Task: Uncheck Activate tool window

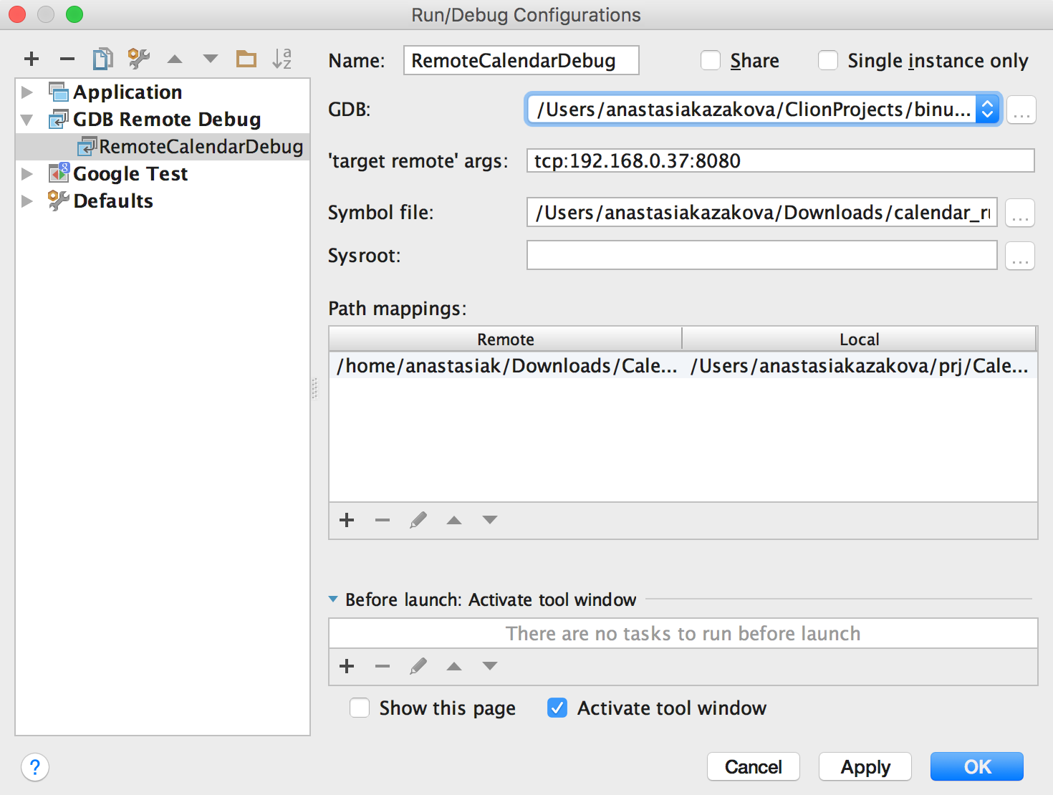Action: (x=557, y=708)
